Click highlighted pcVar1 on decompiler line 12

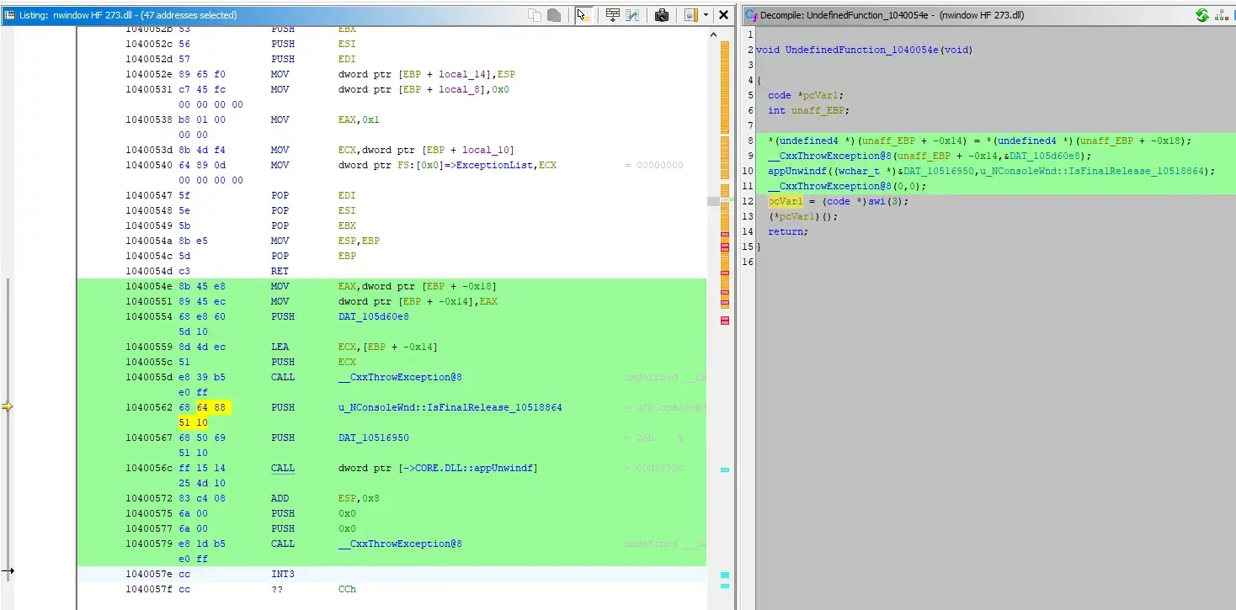point(785,201)
